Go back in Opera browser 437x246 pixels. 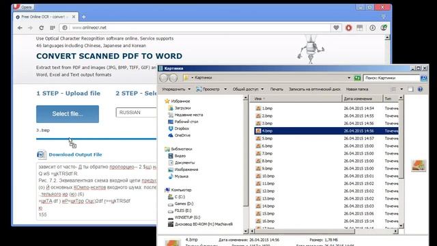[x=20, y=28]
